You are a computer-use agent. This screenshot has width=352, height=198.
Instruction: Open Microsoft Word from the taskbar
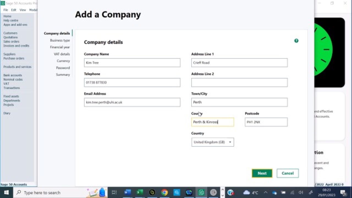click(127, 193)
